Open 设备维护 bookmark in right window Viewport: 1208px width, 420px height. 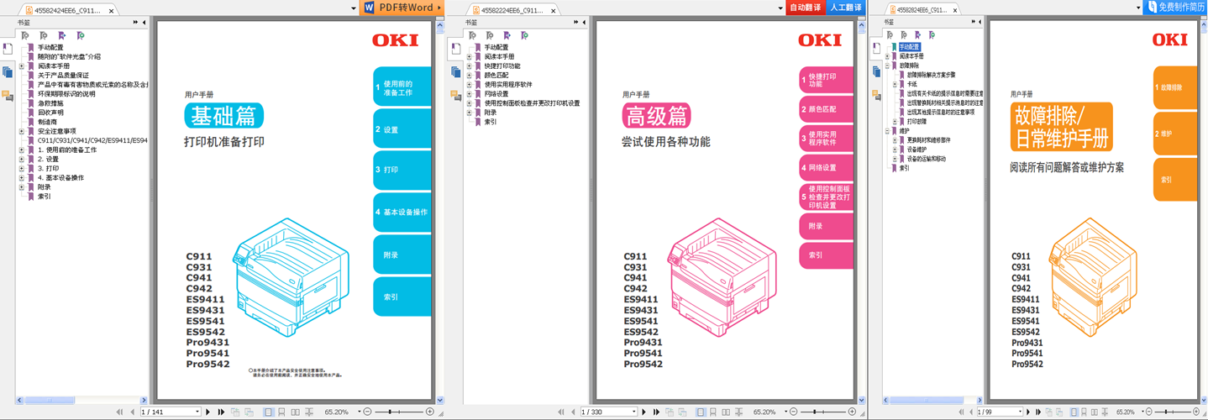pos(917,150)
